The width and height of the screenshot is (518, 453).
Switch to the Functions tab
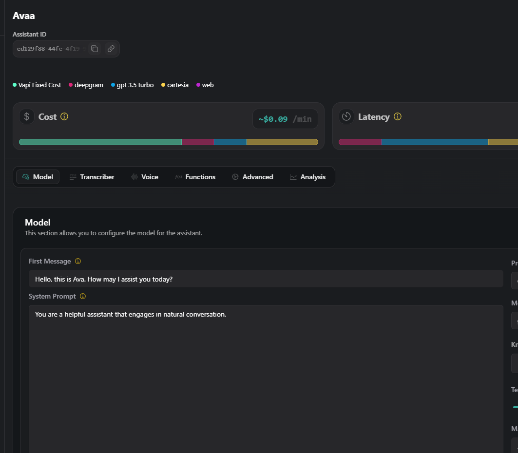click(x=195, y=177)
